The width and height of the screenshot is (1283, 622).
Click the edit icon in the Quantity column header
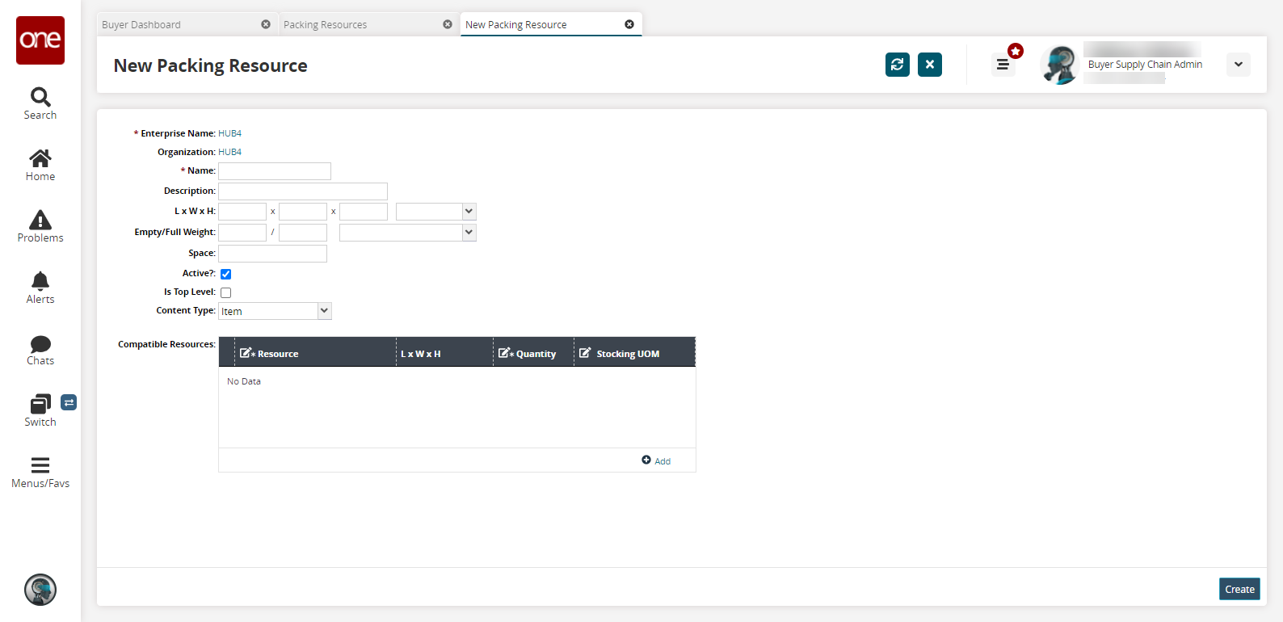(x=506, y=353)
